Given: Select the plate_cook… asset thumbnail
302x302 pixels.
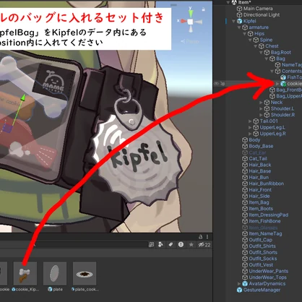Looking at the screenshot, I should 85,273.
